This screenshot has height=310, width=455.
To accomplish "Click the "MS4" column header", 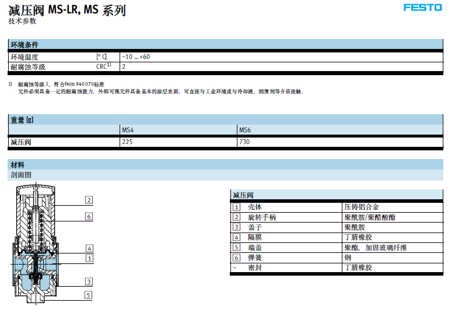I will click(128, 130).
